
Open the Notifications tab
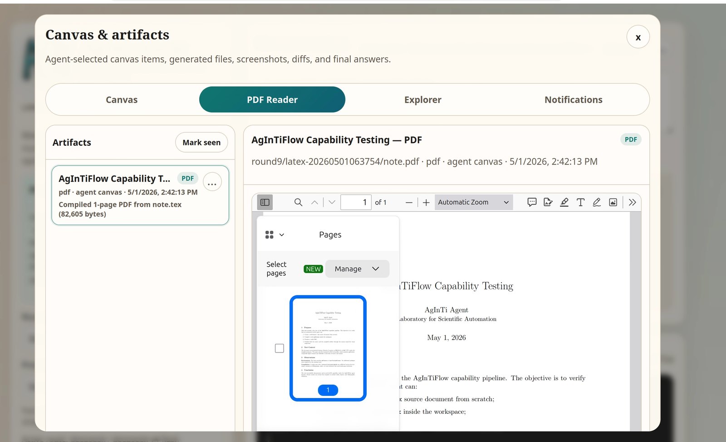coord(574,99)
